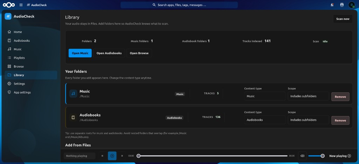Image resolution: width=359 pixels, height=164 pixels.
Task: Click the Library folder icon
Action: [x=9, y=75]
